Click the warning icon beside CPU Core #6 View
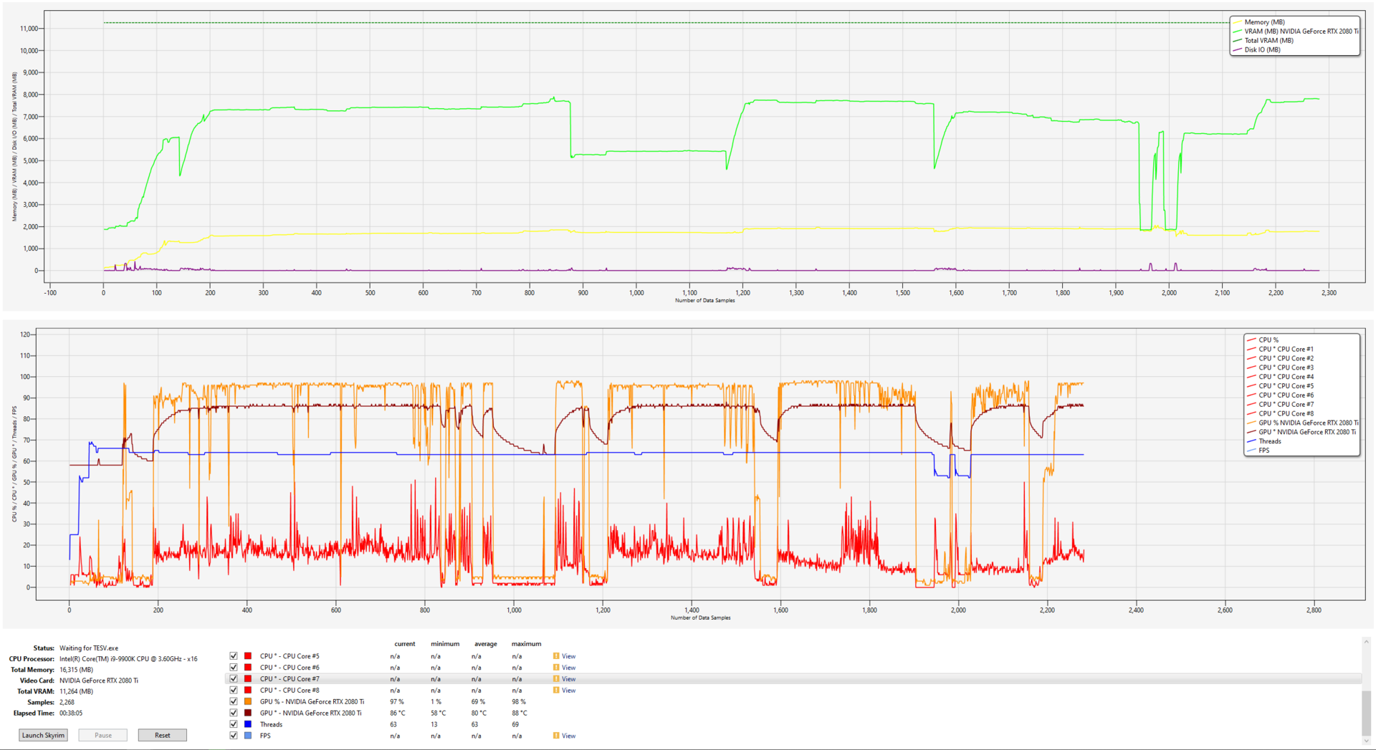 556,668
